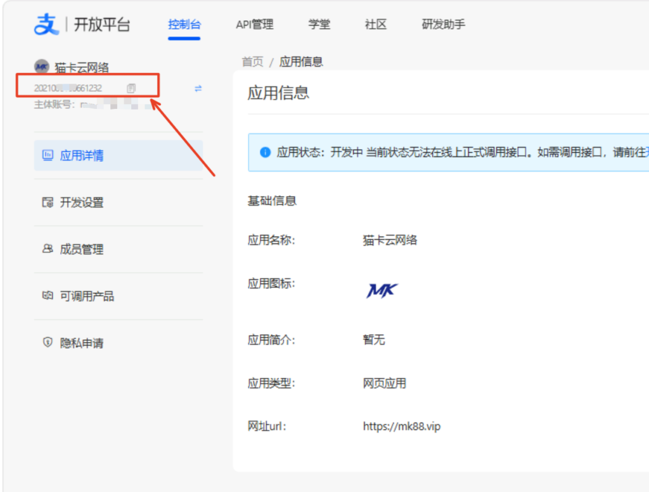
Task: Click the 应用名称 field label
Action: [271, 240]
